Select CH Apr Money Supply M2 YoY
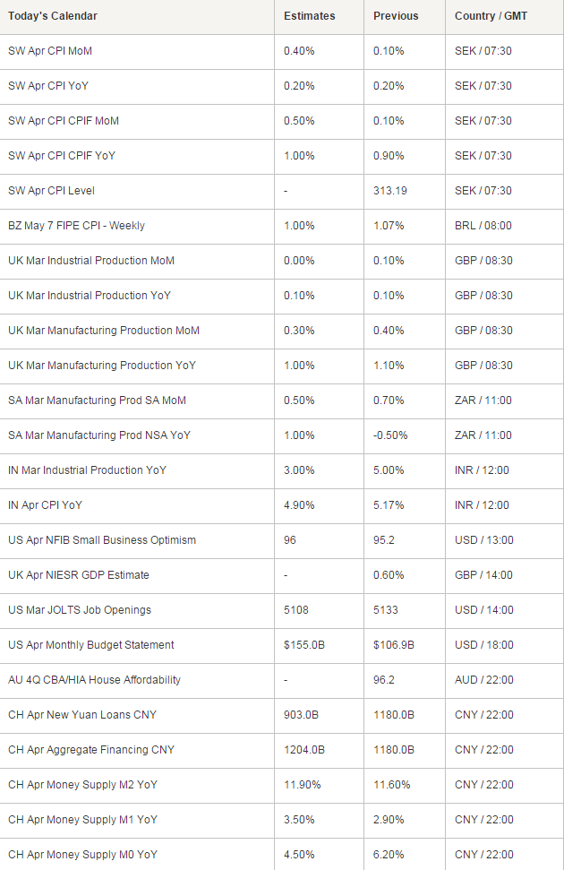Image resolution: width=564 pixels, height=870 pixels. [x=82, y=785]
